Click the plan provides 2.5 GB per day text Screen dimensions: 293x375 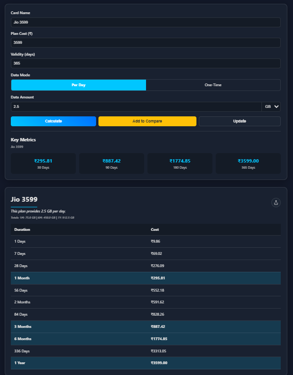click(38, 211)
